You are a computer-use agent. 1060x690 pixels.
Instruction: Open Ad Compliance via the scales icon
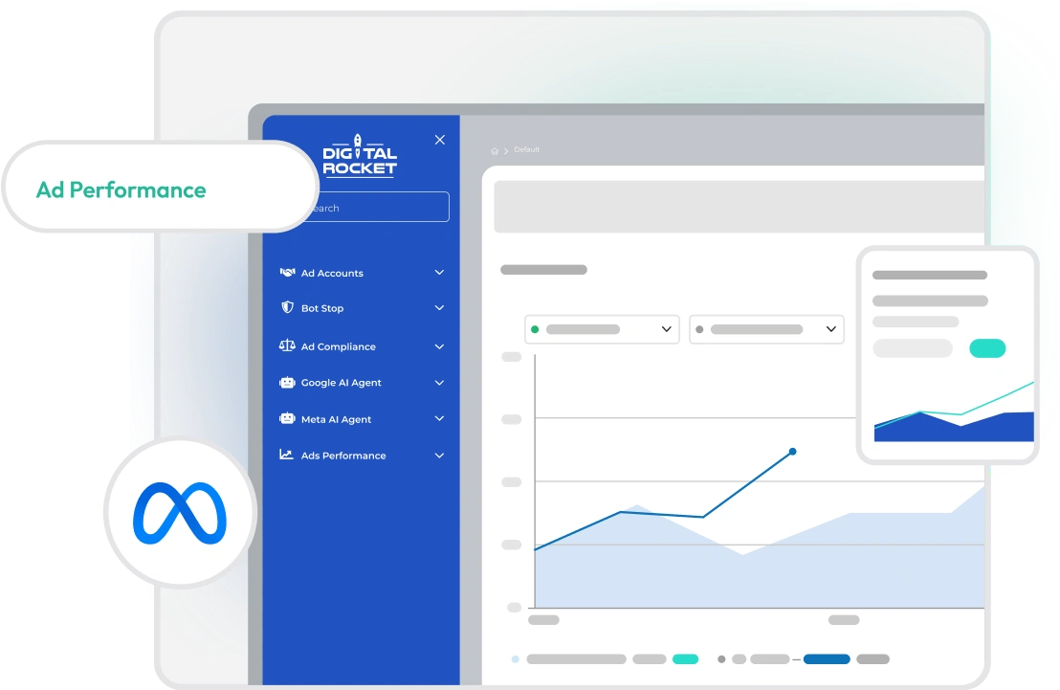pos(287,345)
